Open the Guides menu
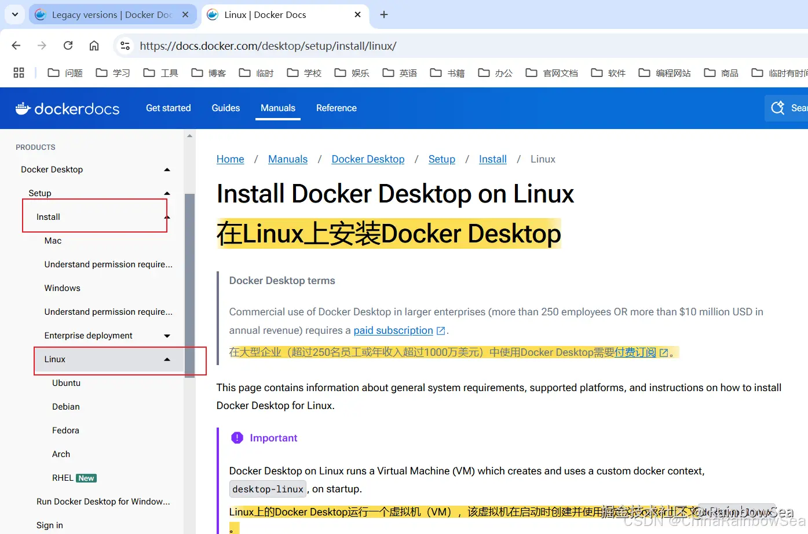This screenshot has height=534, width=808. click(x=225, y=108)
